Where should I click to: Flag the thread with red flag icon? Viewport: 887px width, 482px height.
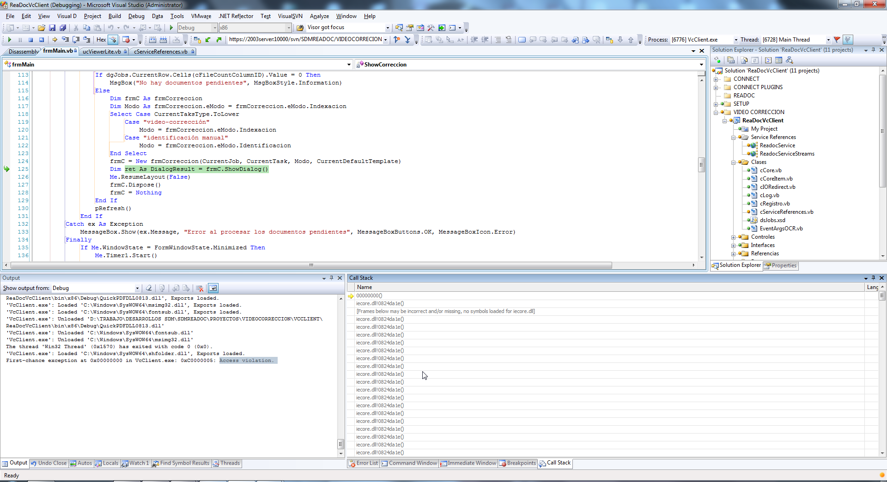(x=837, y=40)
